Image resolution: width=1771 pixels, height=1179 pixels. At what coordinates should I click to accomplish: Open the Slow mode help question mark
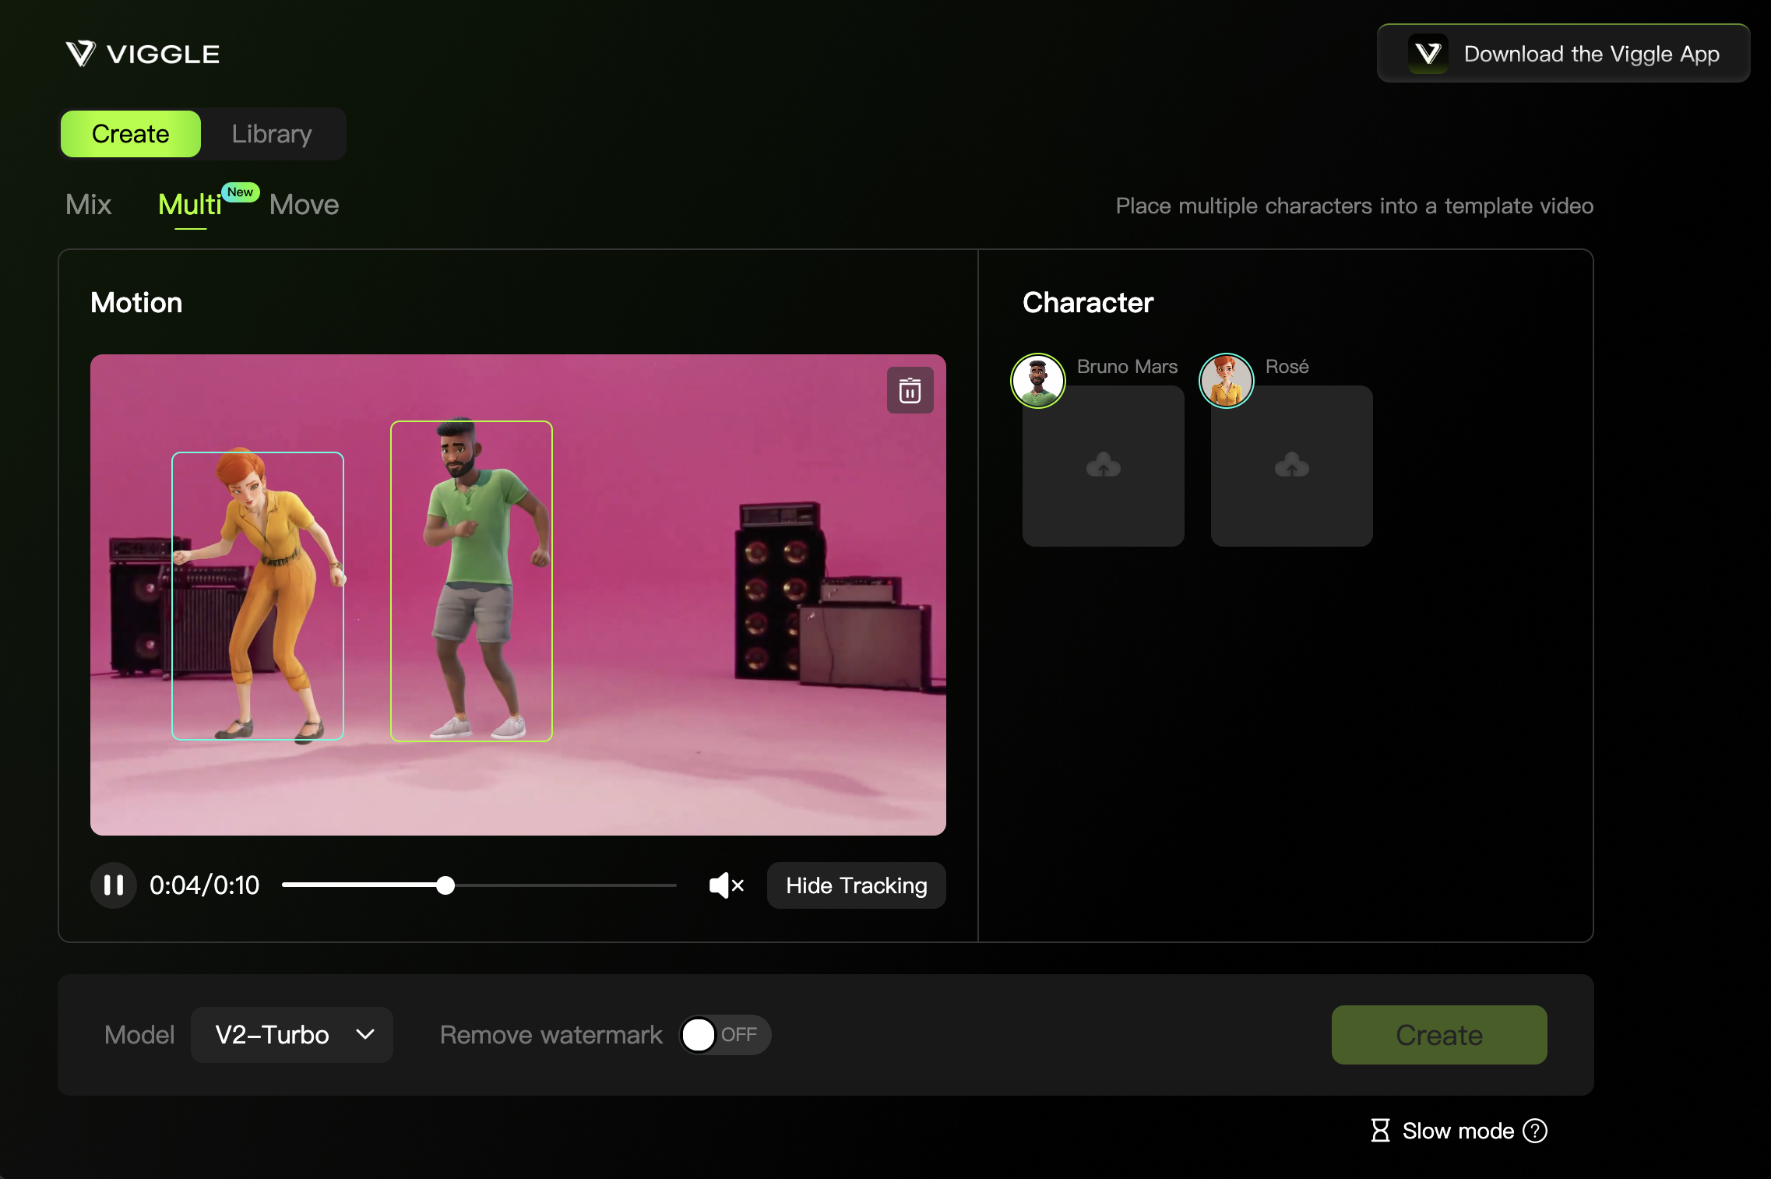(x=1535, y=1131)
